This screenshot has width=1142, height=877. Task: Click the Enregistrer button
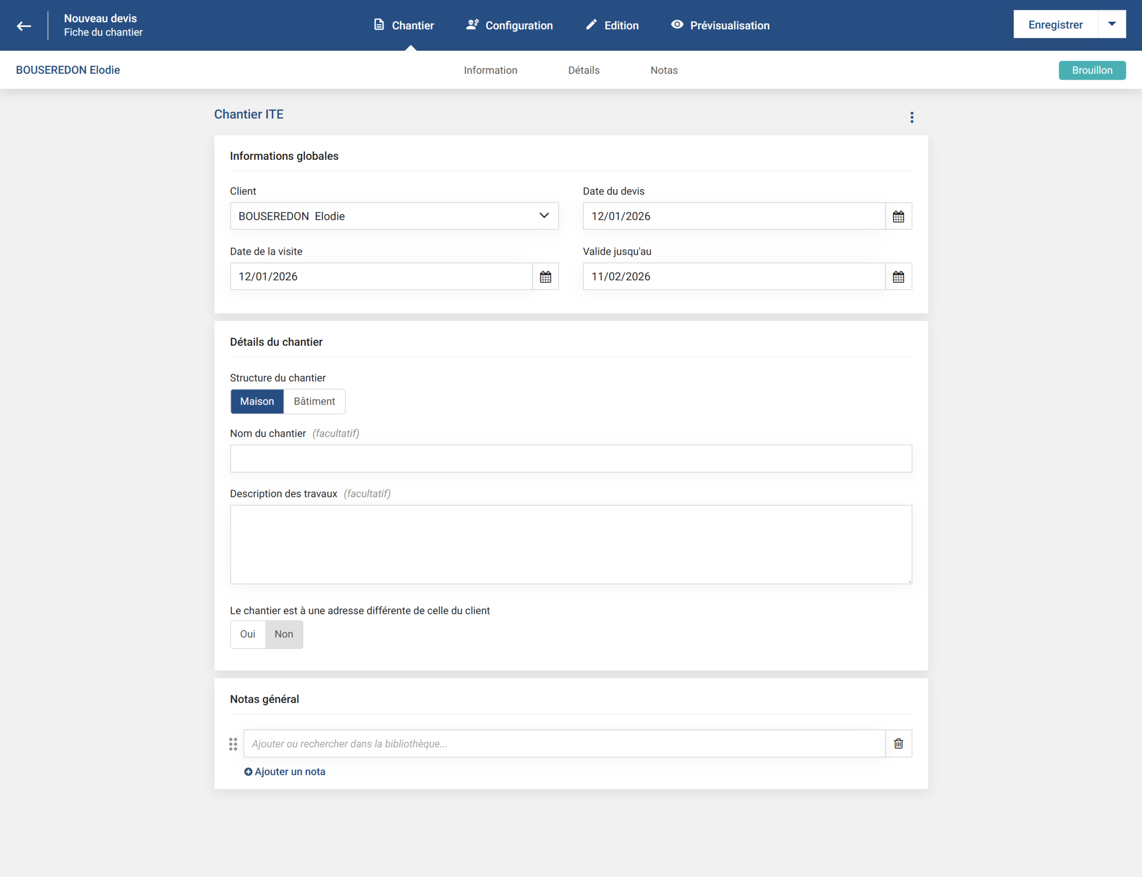pos(1055,25)
